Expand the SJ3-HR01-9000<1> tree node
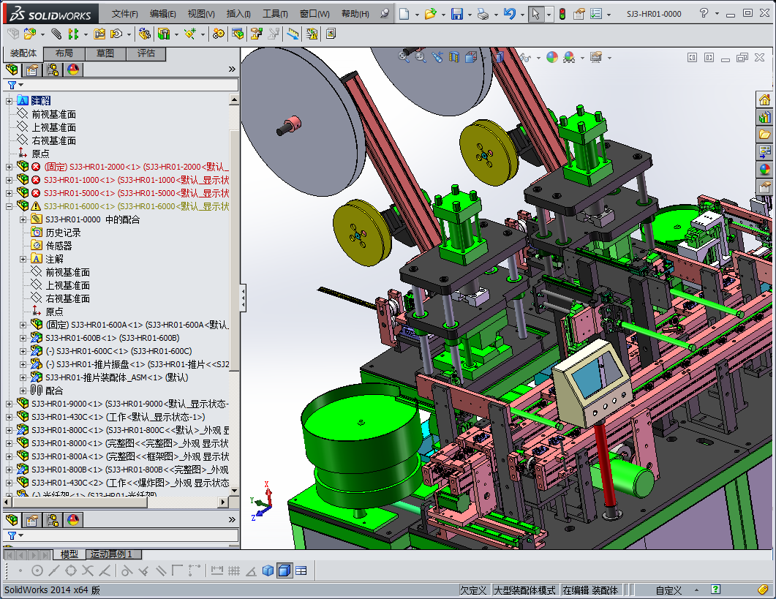The width and height of the screenshot is (776, 599). [10, 404]
